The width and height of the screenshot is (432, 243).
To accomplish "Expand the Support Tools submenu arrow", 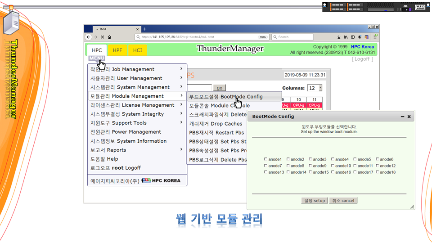I will (x=181, y=122).
